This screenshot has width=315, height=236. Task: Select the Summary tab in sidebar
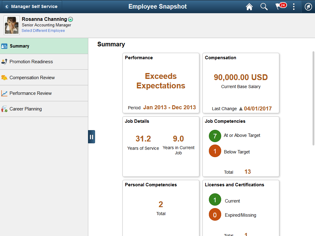click(44, 46)
